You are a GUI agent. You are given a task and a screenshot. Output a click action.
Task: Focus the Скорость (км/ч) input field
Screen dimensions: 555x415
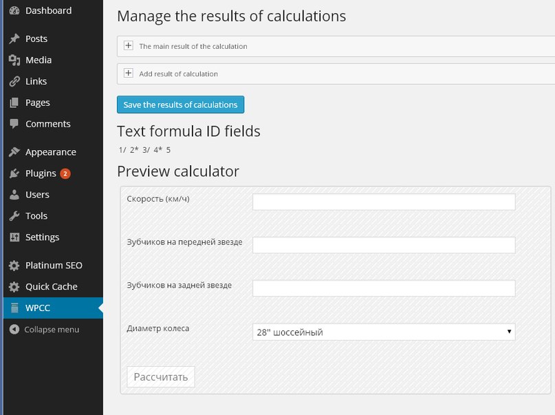[x=384, y=202]
